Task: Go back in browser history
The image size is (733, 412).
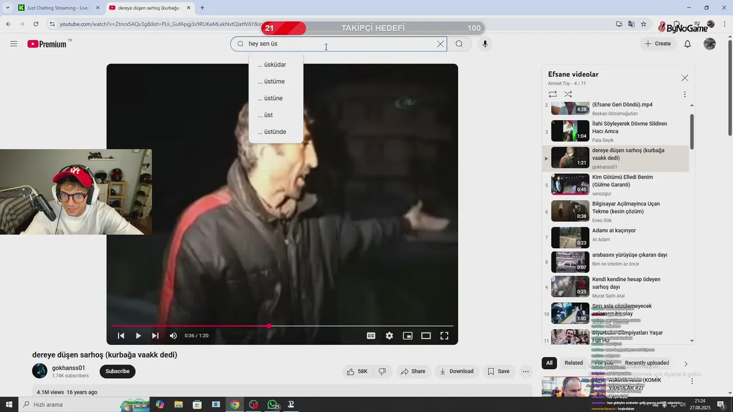Action: (8, 24)
